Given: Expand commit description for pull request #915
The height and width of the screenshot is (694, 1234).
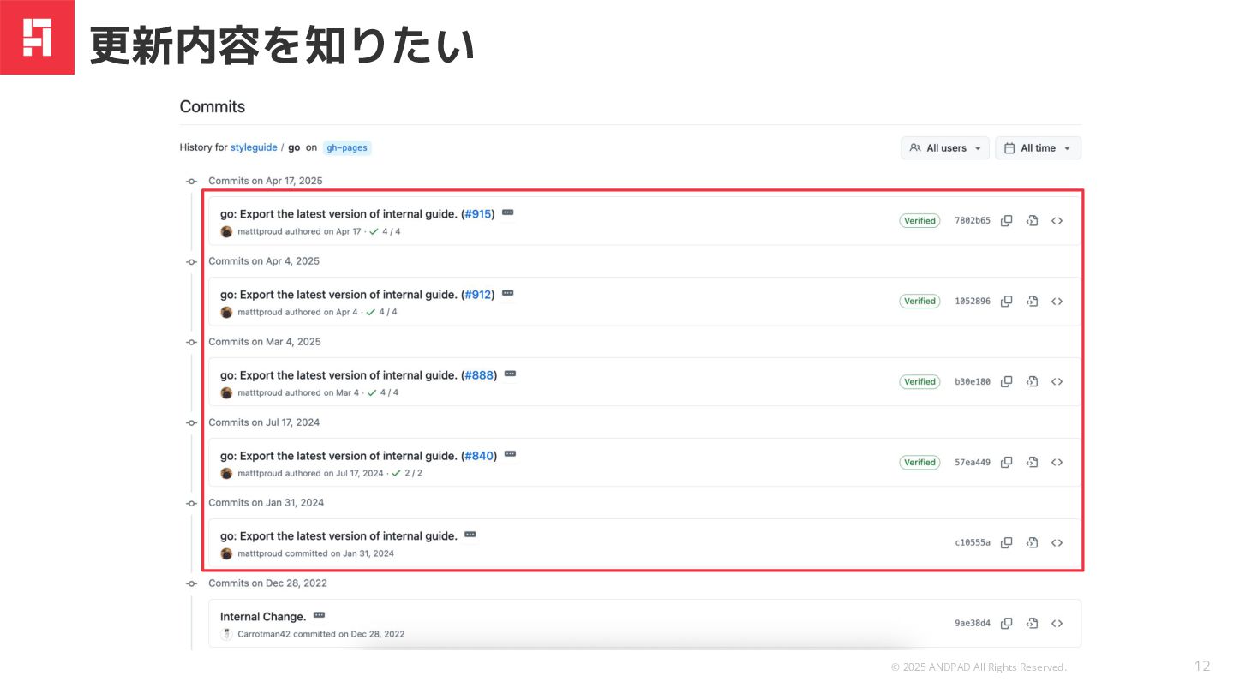Looking at the screenshot, I should 508,212.
